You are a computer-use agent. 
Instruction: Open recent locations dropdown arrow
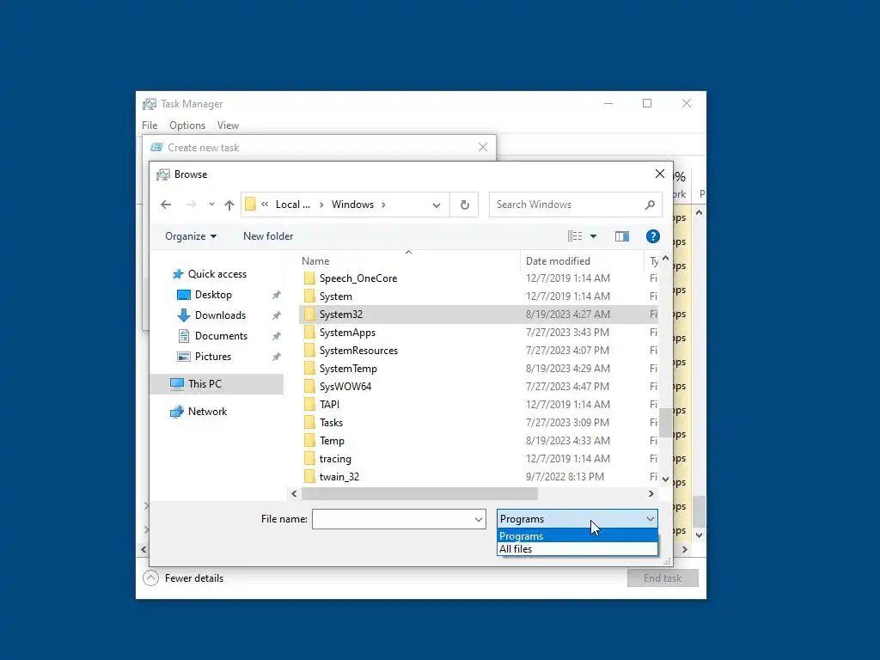(x=211, y=205)
